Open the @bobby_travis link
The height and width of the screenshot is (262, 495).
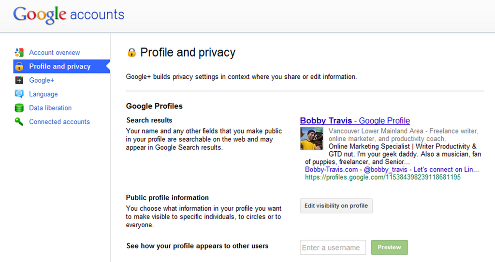click(387, 170)
